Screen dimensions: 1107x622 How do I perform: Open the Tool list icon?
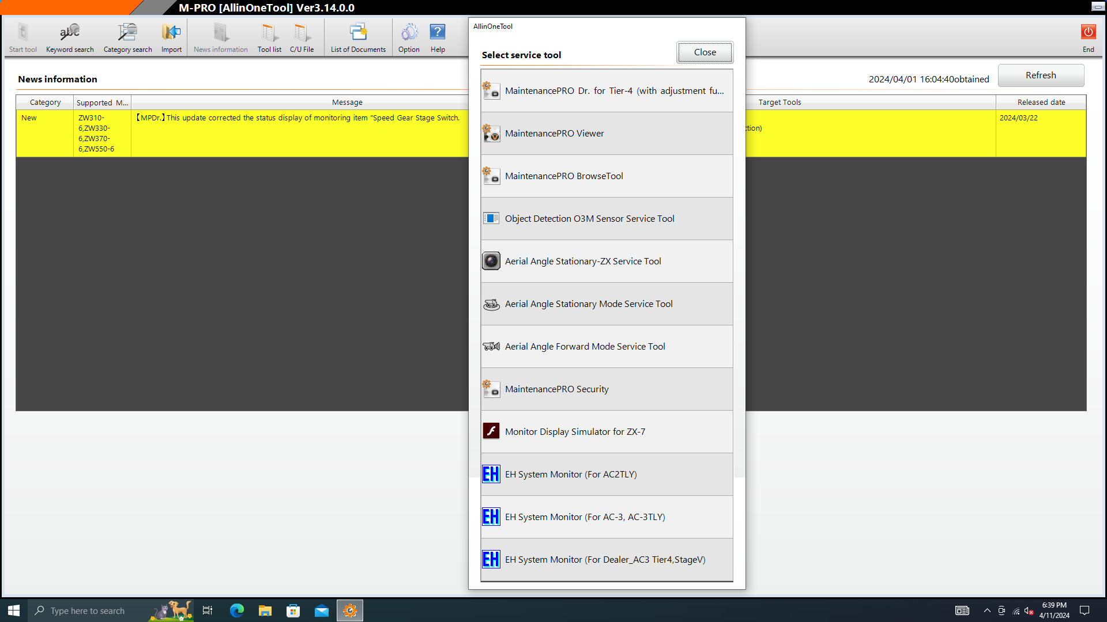[269, 38]
